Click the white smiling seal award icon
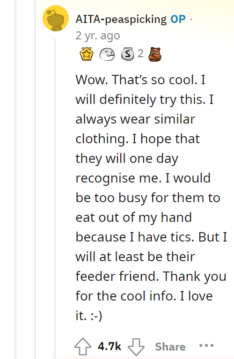The image size is (234, 359). pyautogui.click(x=107, y=54)
